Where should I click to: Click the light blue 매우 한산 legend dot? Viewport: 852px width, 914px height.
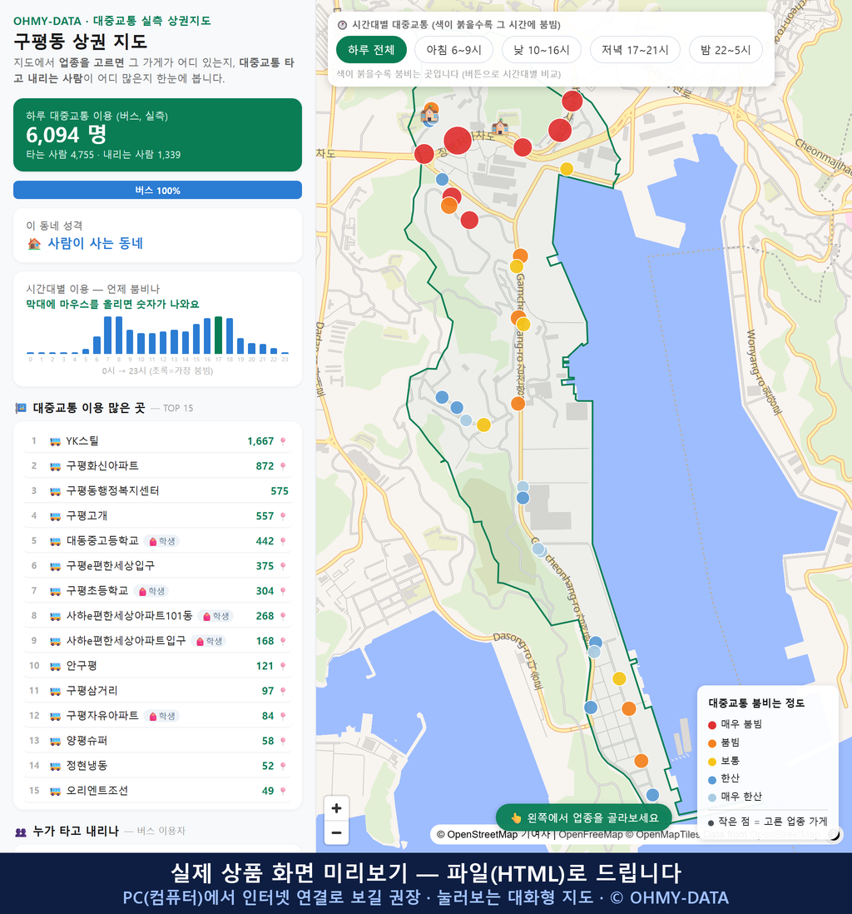click(711, 797)
